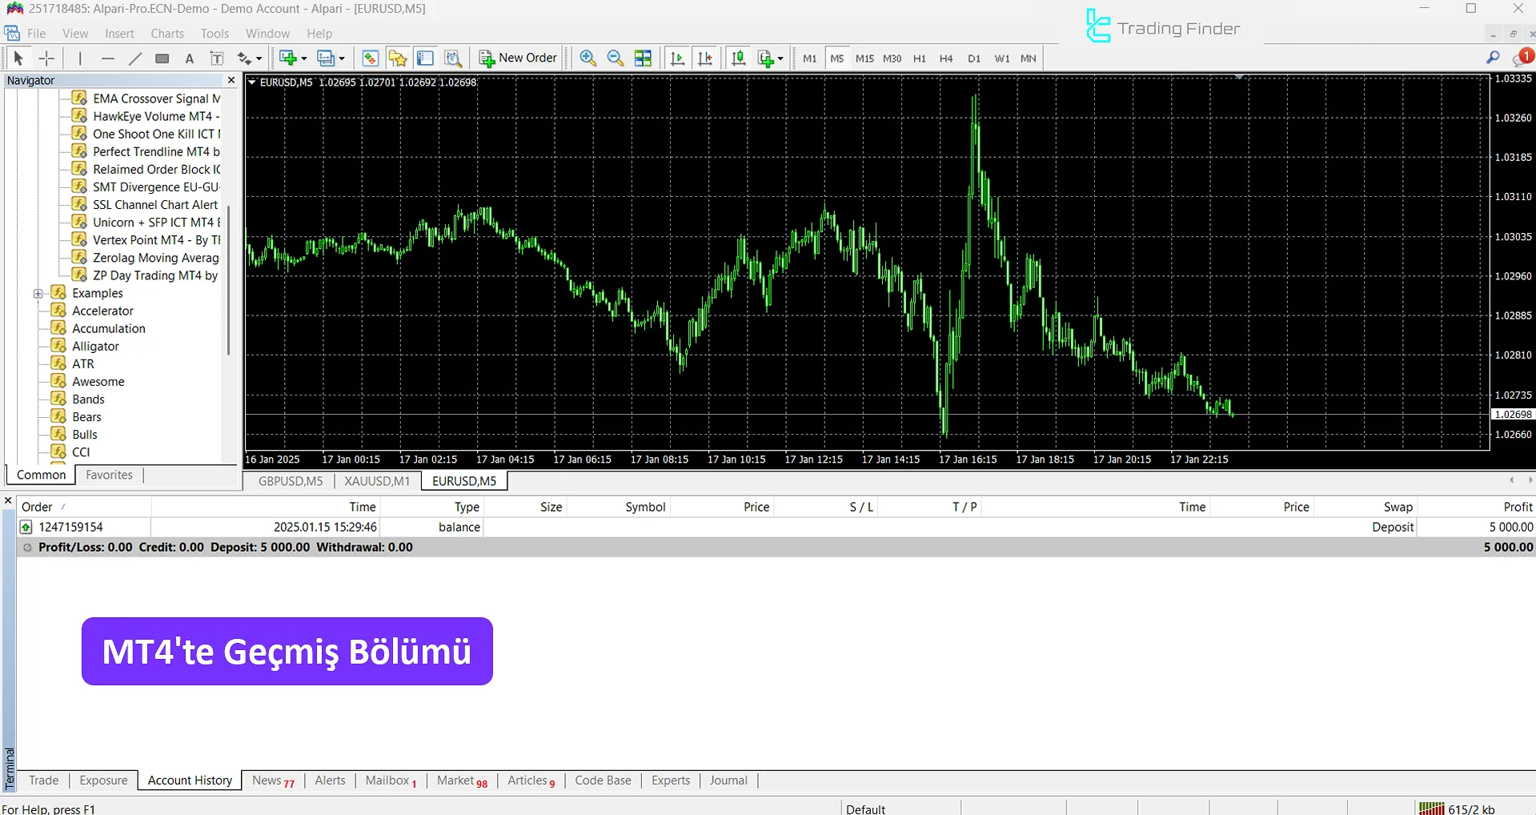1536x815 pixels.
Task: Open the New Chart dropdown arrow
Action: (x=304, y=58)
